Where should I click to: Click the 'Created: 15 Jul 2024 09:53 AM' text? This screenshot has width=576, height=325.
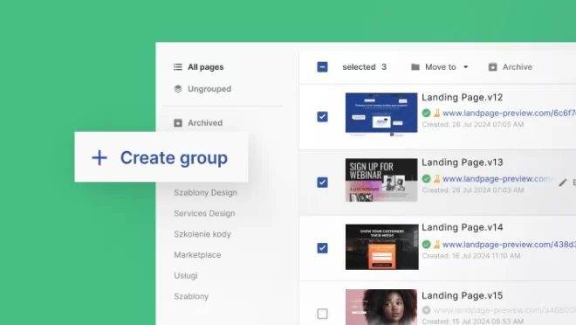pos(472,321)
